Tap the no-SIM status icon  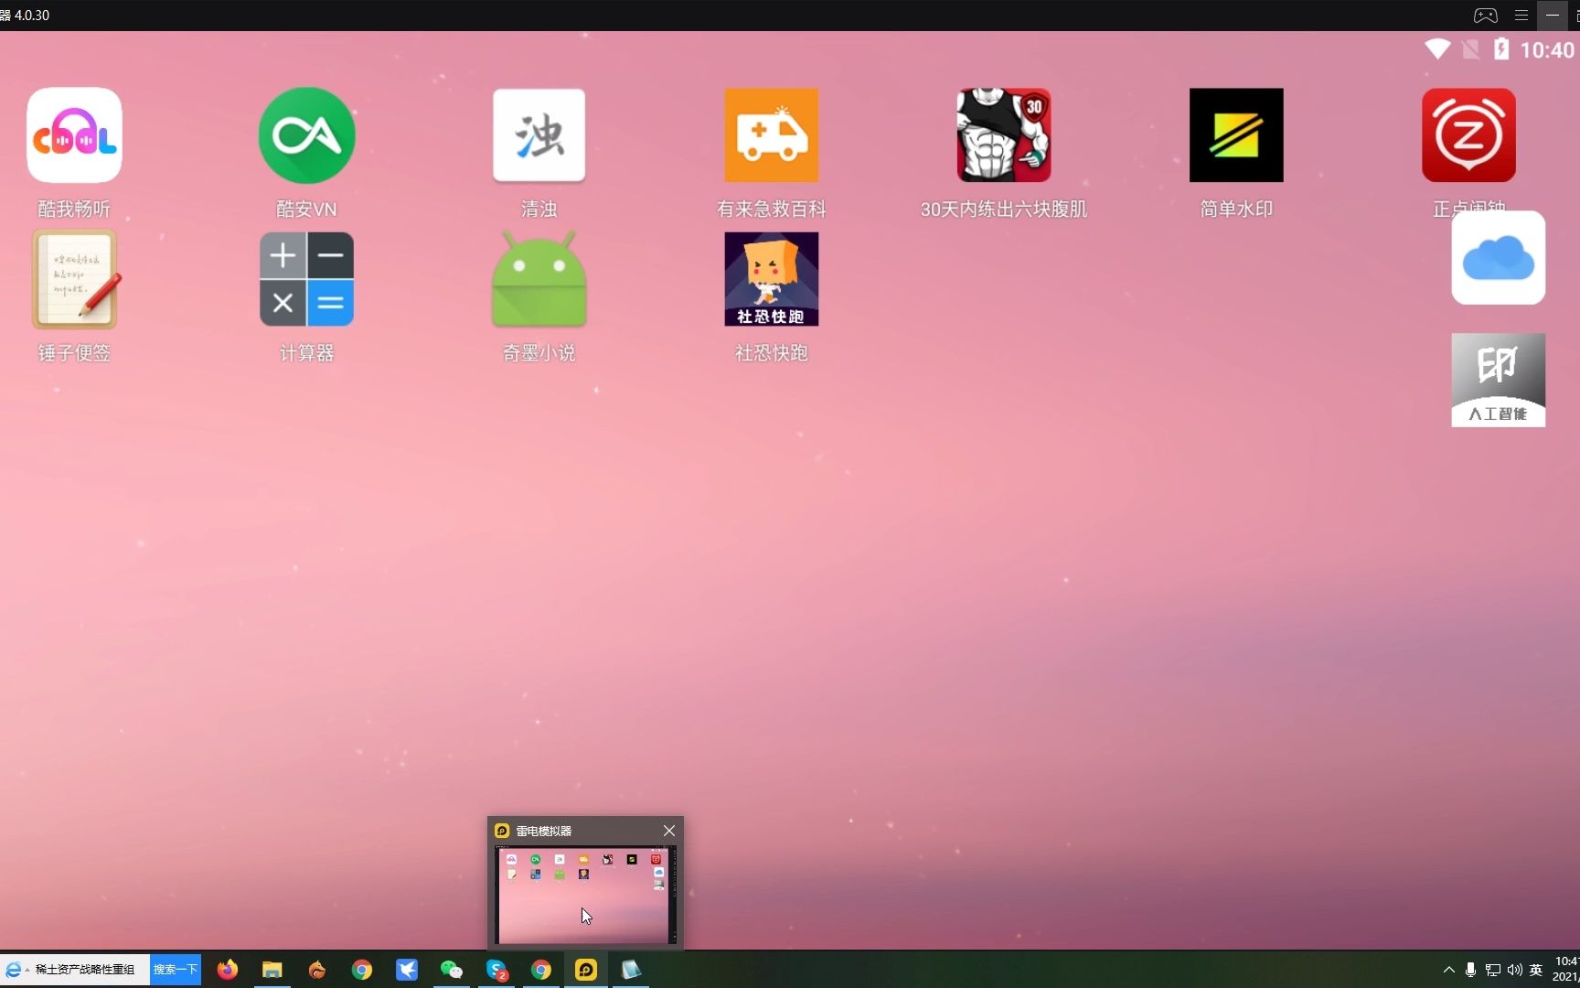point(1470,49)
